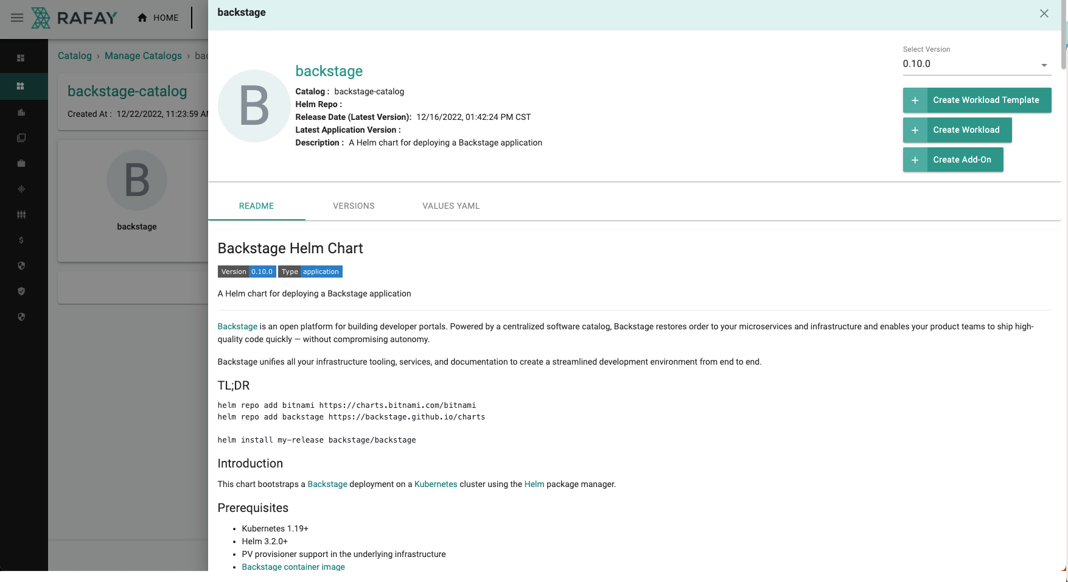
Task: Click the Catalog: backstage-catalog field
Action: (350, 91)
